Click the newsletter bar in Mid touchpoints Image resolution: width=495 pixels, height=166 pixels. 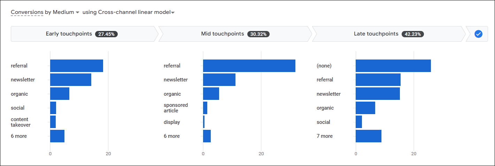(219, 80)
